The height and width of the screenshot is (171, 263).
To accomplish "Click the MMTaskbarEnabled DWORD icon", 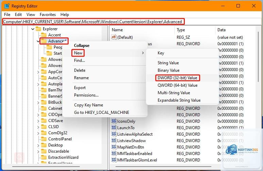I will click(114, 153).
